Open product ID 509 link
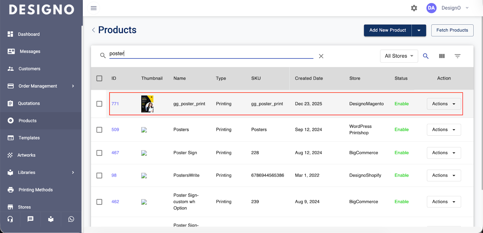483x233 pixels. pos(115,130)
